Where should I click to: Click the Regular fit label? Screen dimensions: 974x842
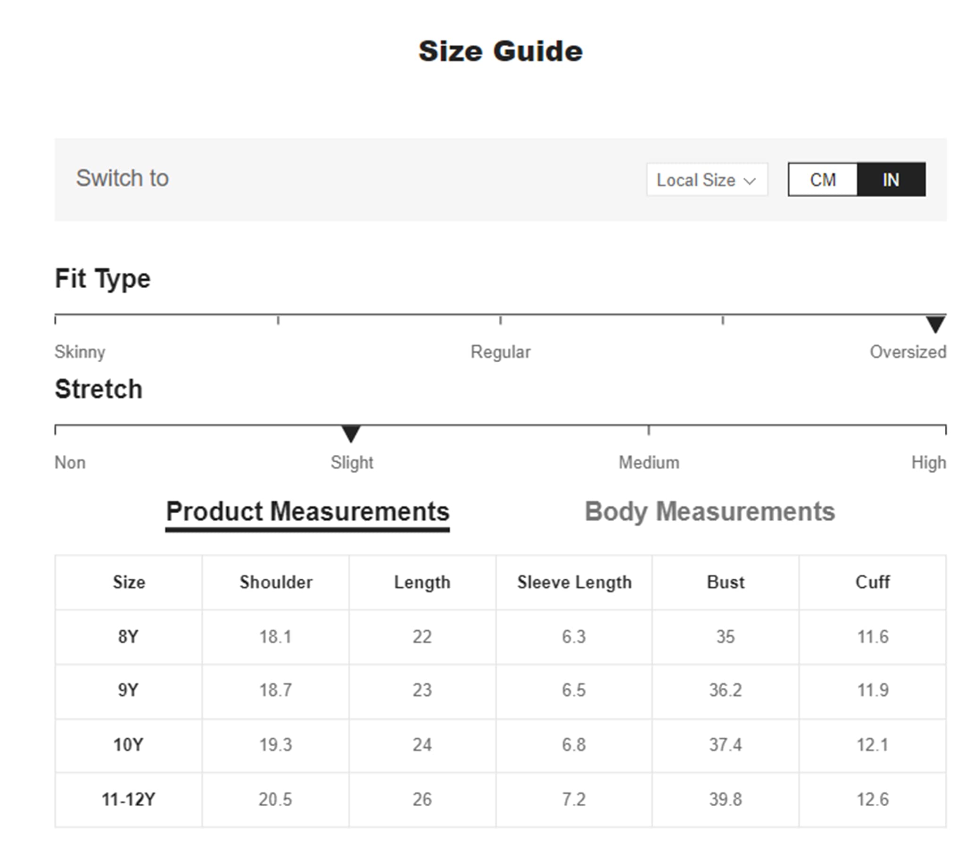500,352
